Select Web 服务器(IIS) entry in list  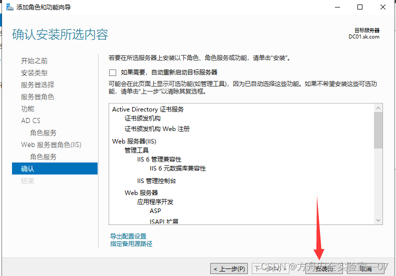point(134,141)
